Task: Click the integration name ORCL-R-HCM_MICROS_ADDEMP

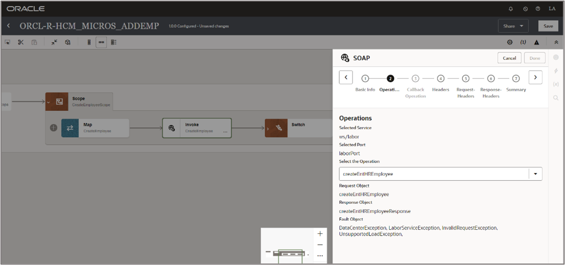Action: tap(89, 26)
